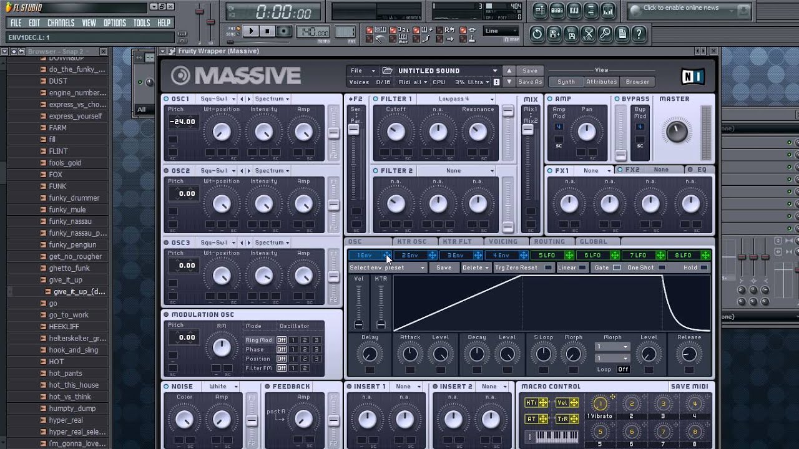
Task: Toggle Filter 2 on or off
Action: 376,170
